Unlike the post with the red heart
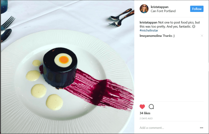The width and height of the screenshot is (209, 134). (142, 107)
